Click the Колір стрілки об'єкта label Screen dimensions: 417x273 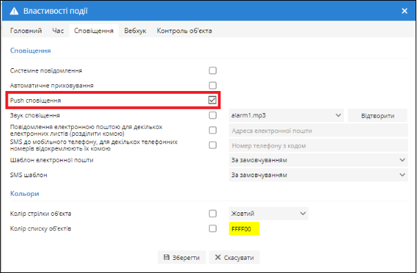(x=41, y=214)
